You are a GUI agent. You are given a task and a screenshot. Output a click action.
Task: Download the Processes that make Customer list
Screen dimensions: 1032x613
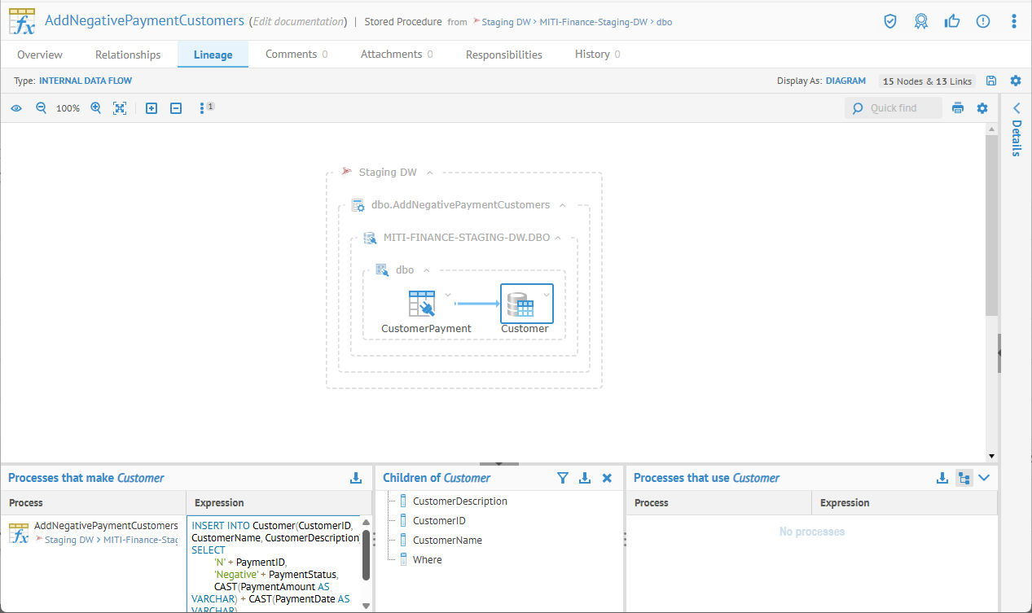(356, 478)
